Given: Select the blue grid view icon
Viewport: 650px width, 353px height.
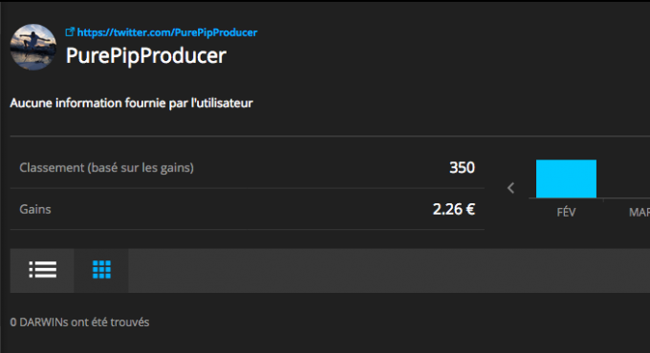Looking at the screenshot, I should pyautogui.click(x=101, y=270).
